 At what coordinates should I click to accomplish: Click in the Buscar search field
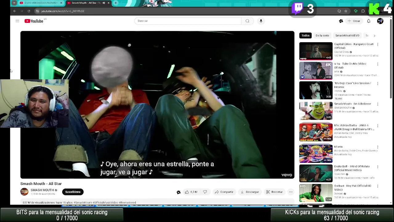[x=188, y=21]
